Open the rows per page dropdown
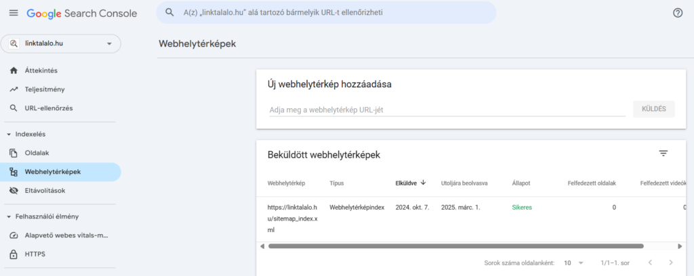 (573, 262)
